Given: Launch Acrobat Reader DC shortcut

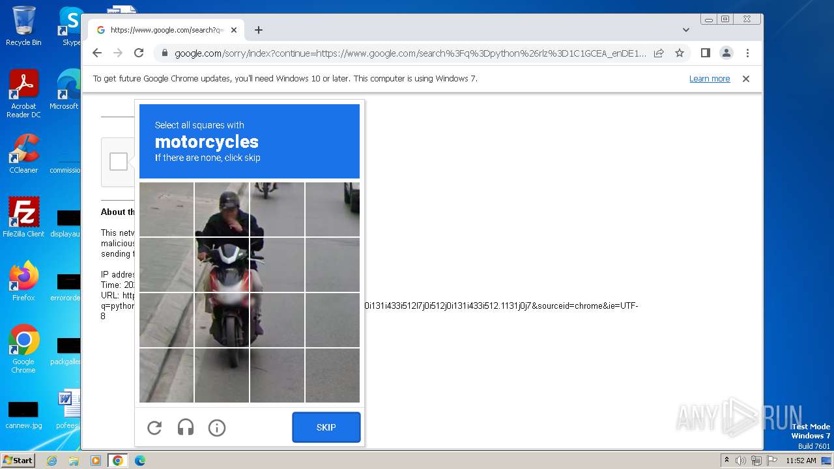Looking at the screenshot, I should [23, 94].
